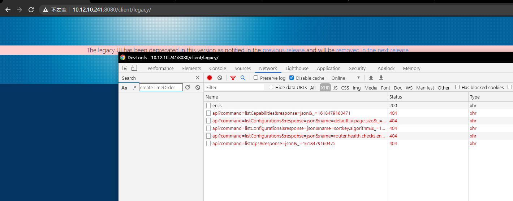Reload the browser page
The height and width of the screenshot is (201, 513).
(31, 10)
